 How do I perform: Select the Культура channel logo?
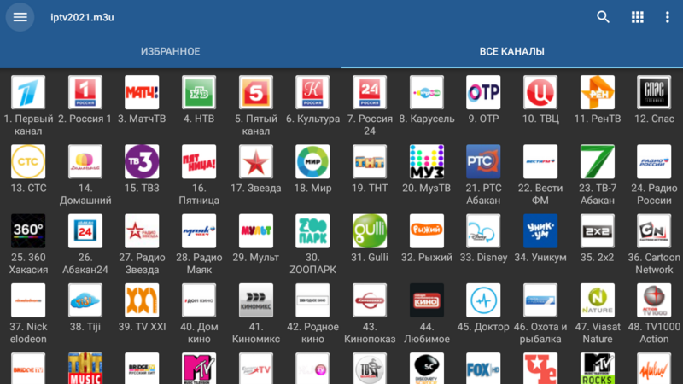coord(312,92)
